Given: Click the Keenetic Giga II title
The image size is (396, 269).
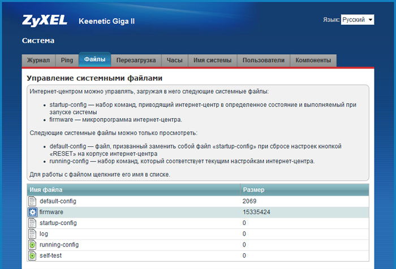Looking at the screenshot, I should [x=106, y=21].
